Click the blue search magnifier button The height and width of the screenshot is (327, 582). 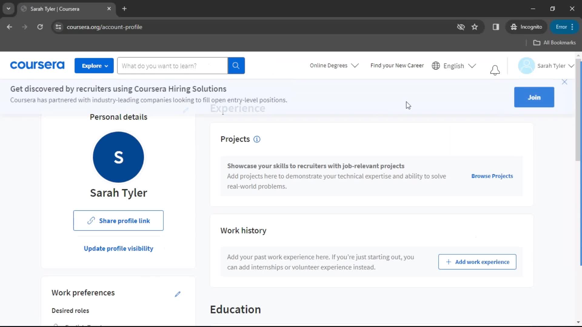point(236,66)
